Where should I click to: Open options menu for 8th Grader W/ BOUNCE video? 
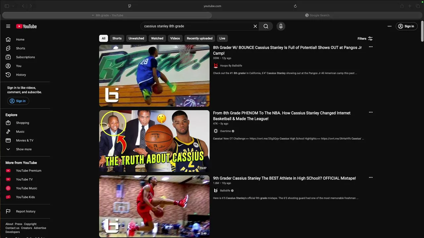point(371,47)
